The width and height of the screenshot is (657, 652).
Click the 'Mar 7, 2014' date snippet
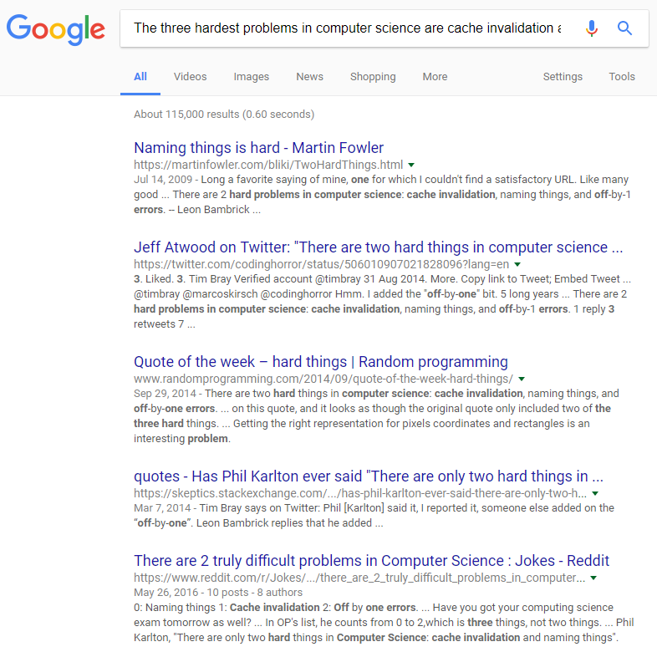point(161,508)
